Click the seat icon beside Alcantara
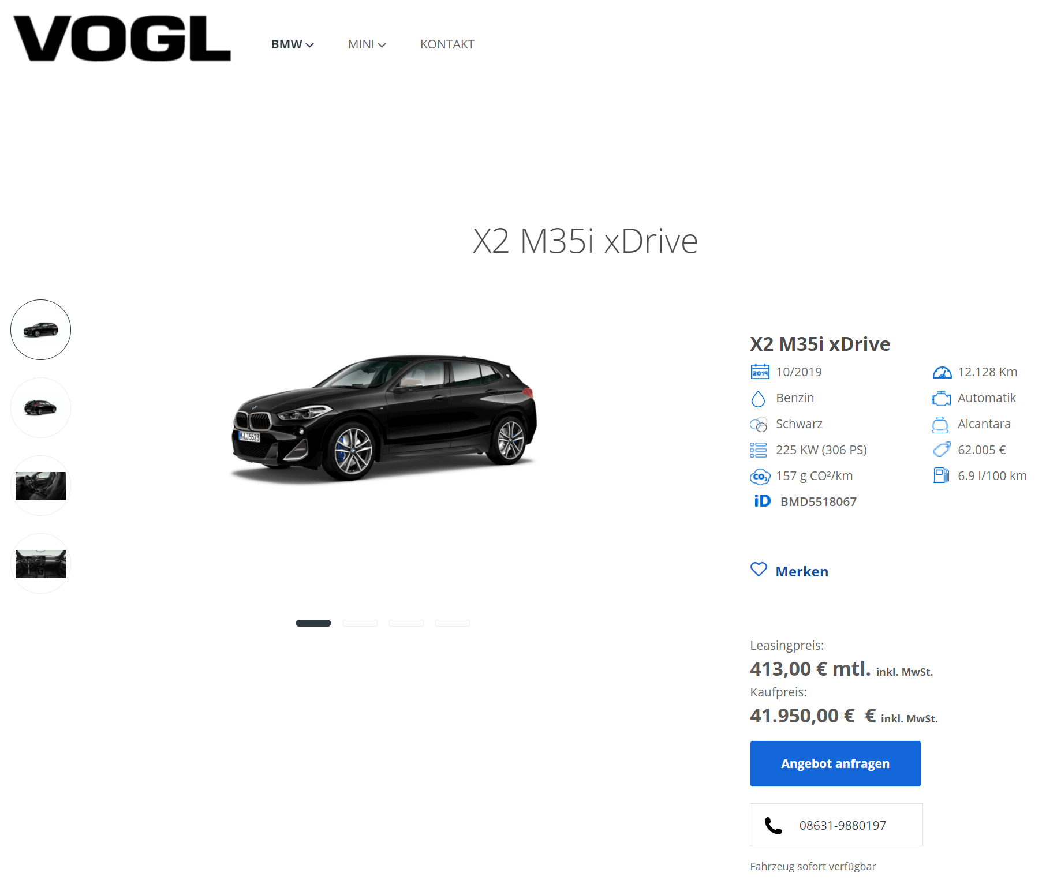Viewport: 1046px width, 884px height. 940,425
